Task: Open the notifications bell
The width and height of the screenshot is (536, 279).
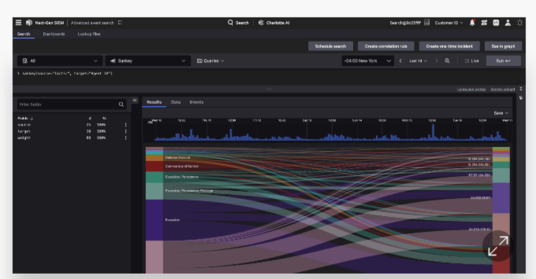Action: coord(472,22)
